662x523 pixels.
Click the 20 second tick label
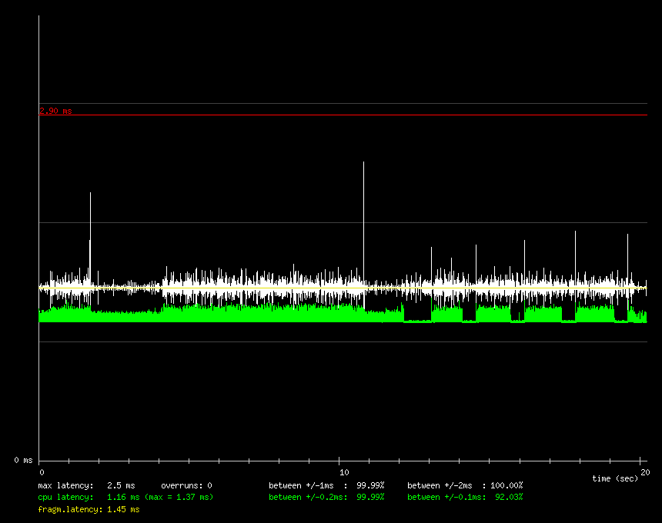645,472
